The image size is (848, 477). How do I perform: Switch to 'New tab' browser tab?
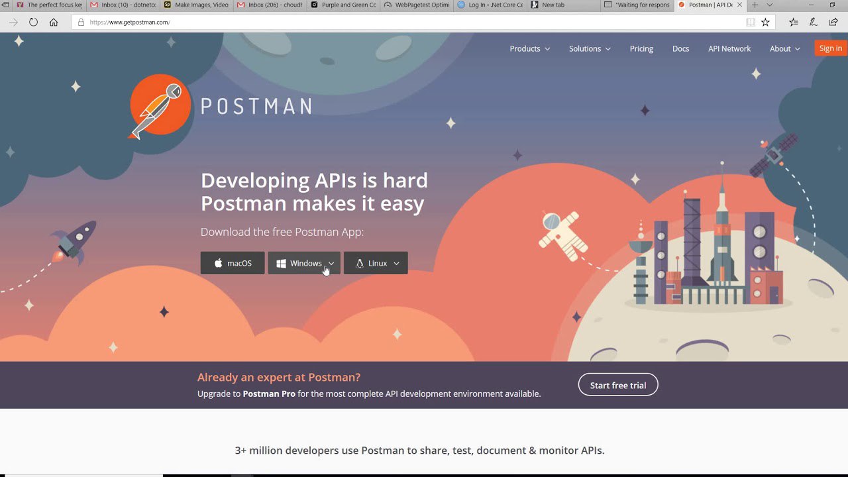[564, 5]
